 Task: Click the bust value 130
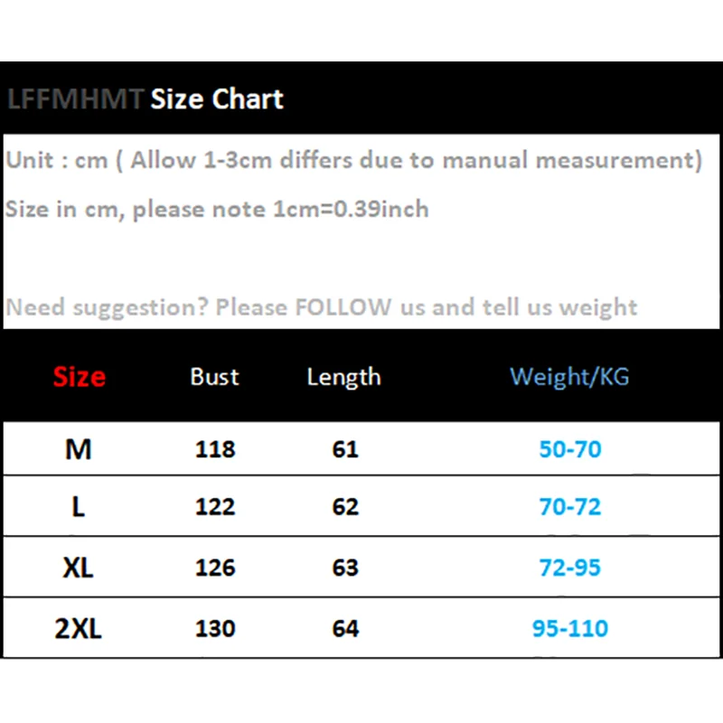(x=215, y=628)
